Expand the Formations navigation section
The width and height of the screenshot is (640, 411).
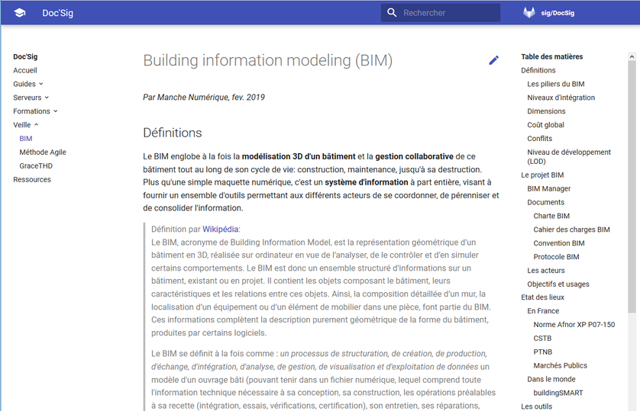point(35,111)
